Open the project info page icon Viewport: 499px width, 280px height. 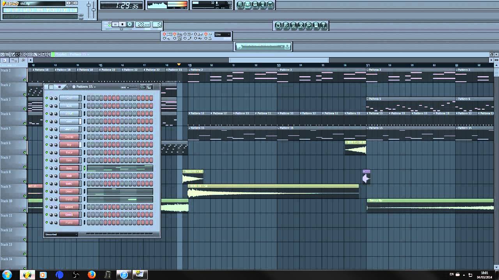point(316,26)
